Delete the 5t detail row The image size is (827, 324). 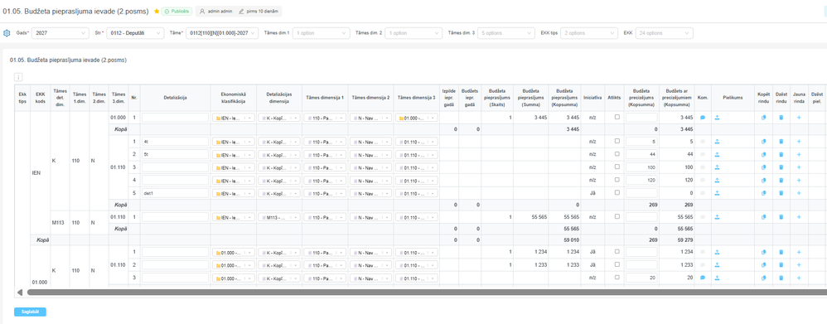781,155
